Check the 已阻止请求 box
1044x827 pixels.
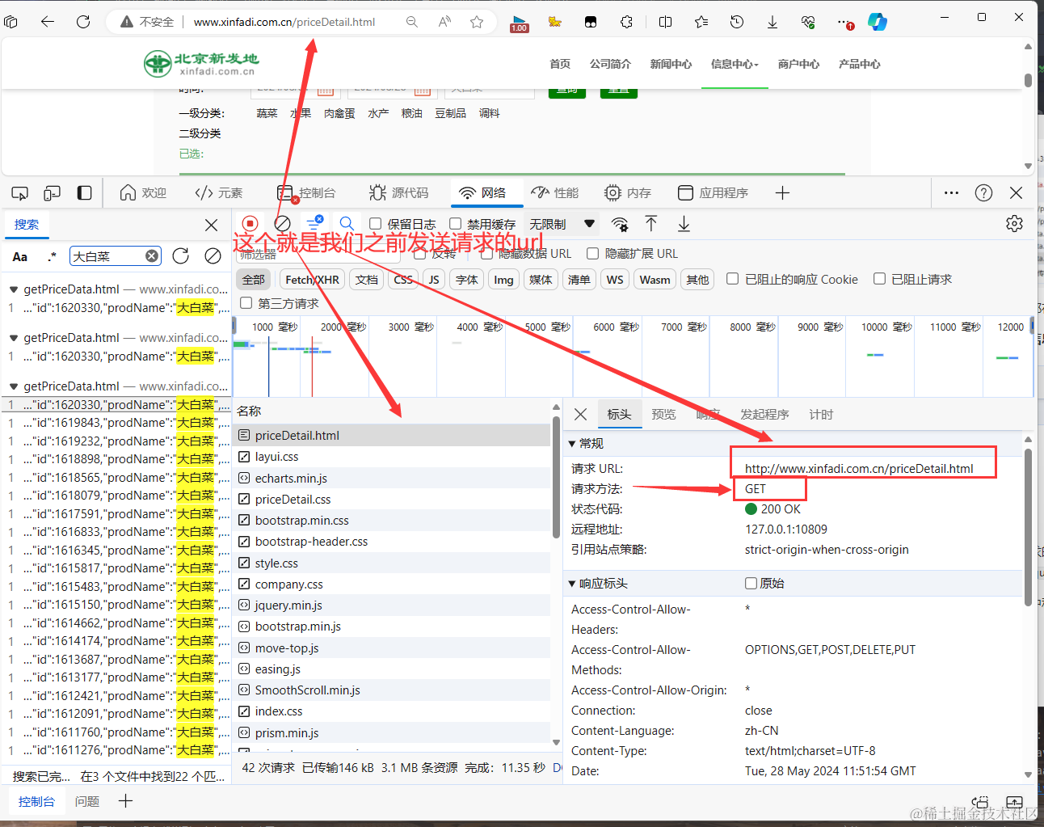point(879,278)
